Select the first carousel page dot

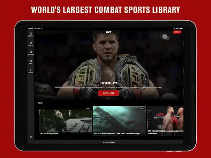pyautogui.click(x=108, y=98)
